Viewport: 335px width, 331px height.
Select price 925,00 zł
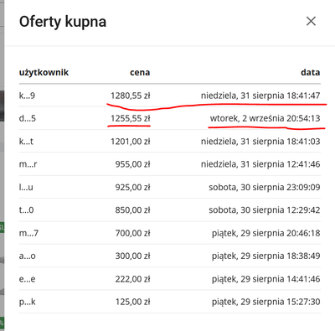pyautogui.click(x=132, y=187)
